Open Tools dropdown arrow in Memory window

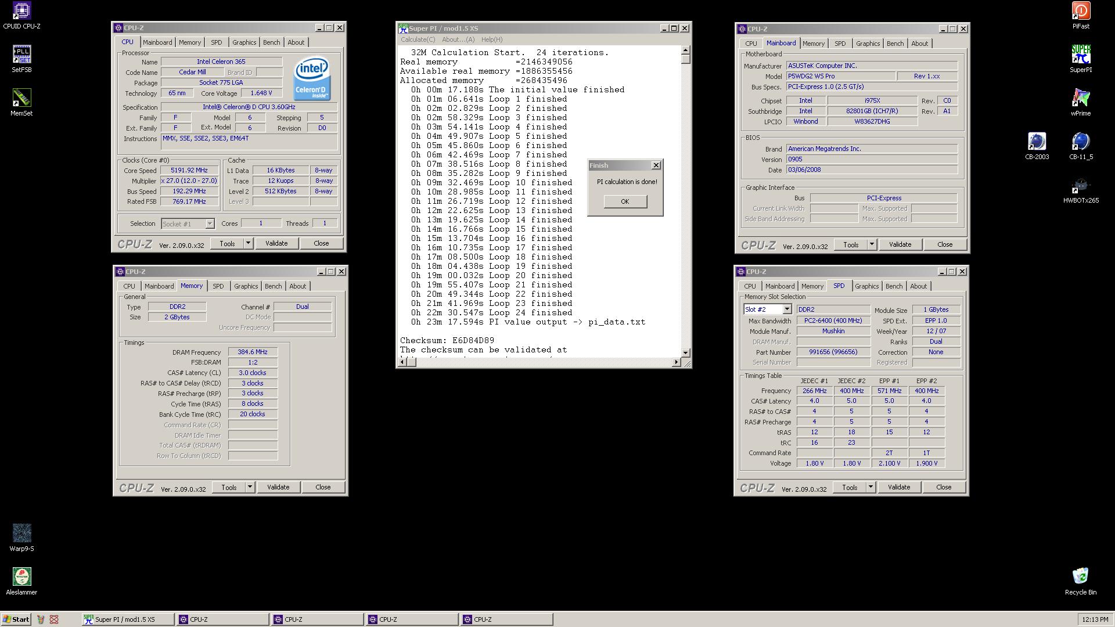(250, 487)
